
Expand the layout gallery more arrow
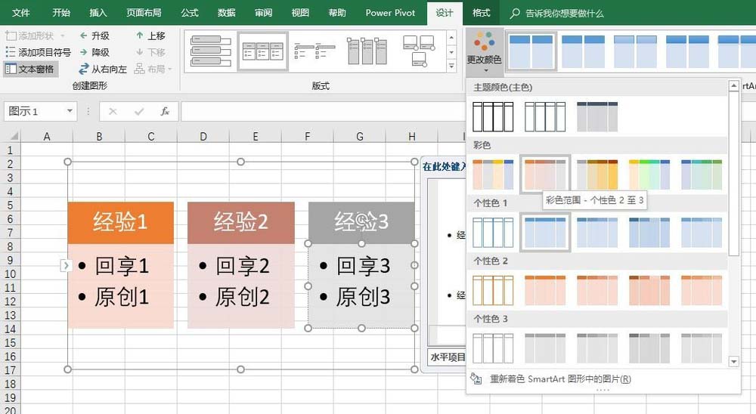coord(452,66)
